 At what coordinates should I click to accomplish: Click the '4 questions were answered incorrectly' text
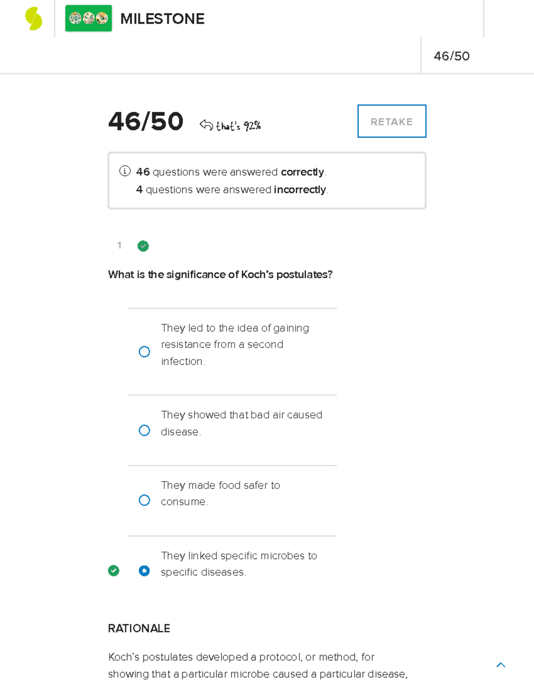[x=232, y=190]
